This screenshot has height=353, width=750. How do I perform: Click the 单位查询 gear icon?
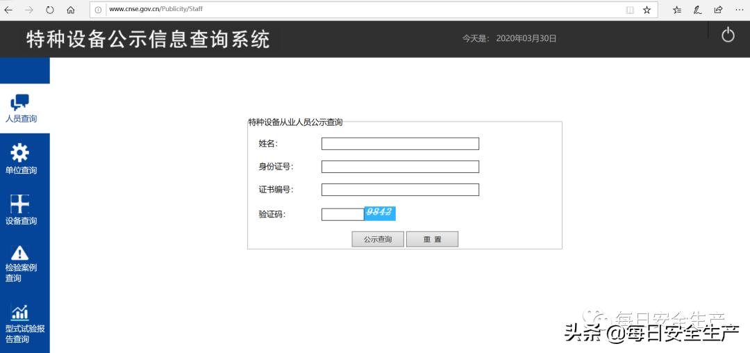pos(20,152)
